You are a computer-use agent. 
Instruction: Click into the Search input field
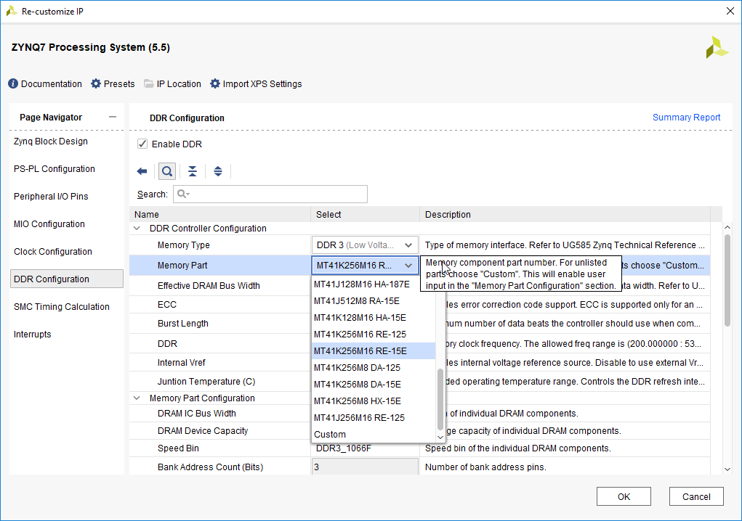coord(276,194)
